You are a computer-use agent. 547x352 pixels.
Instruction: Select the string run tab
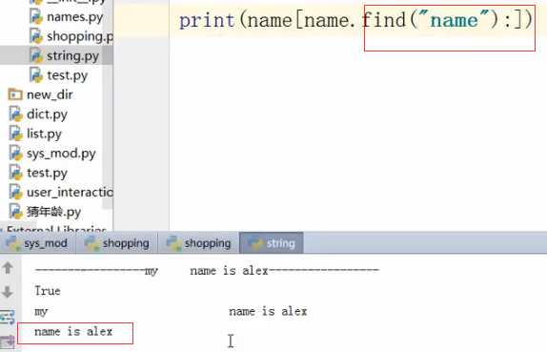tap(272, 243)
